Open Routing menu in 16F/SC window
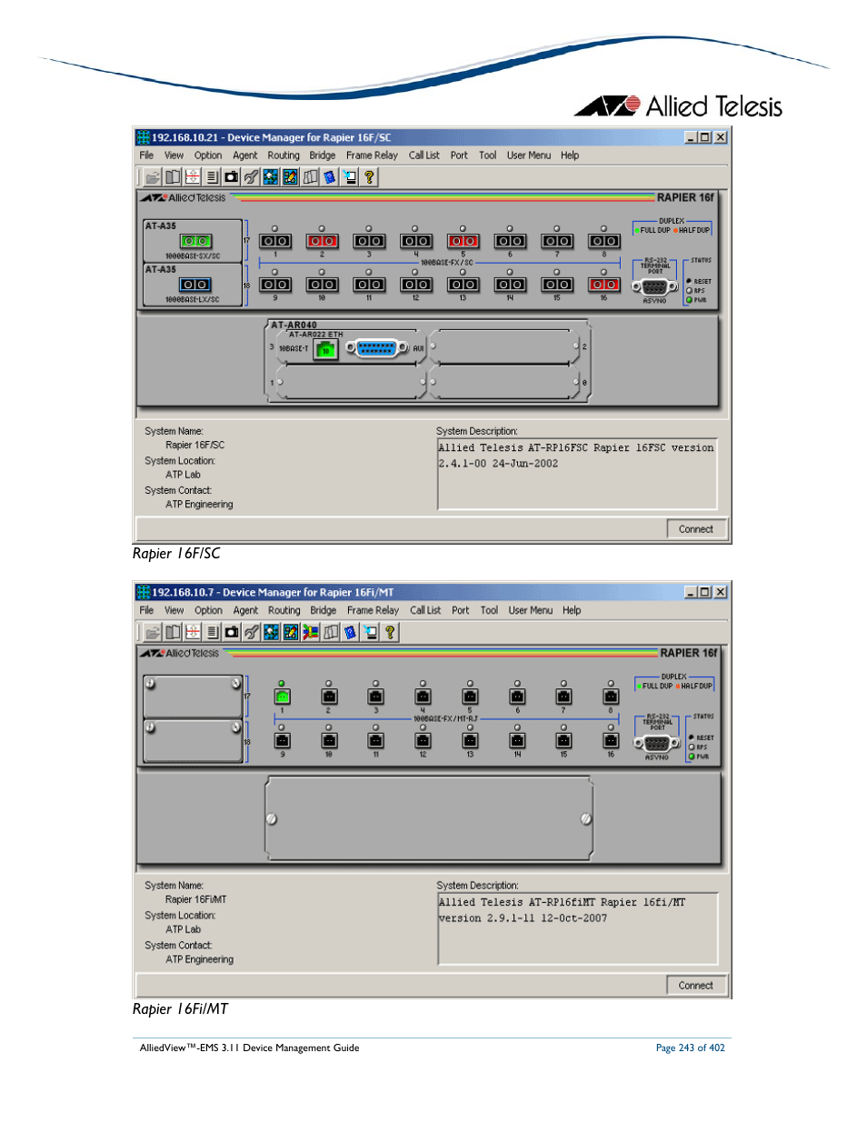867x1123 pixels. (284, 155)
